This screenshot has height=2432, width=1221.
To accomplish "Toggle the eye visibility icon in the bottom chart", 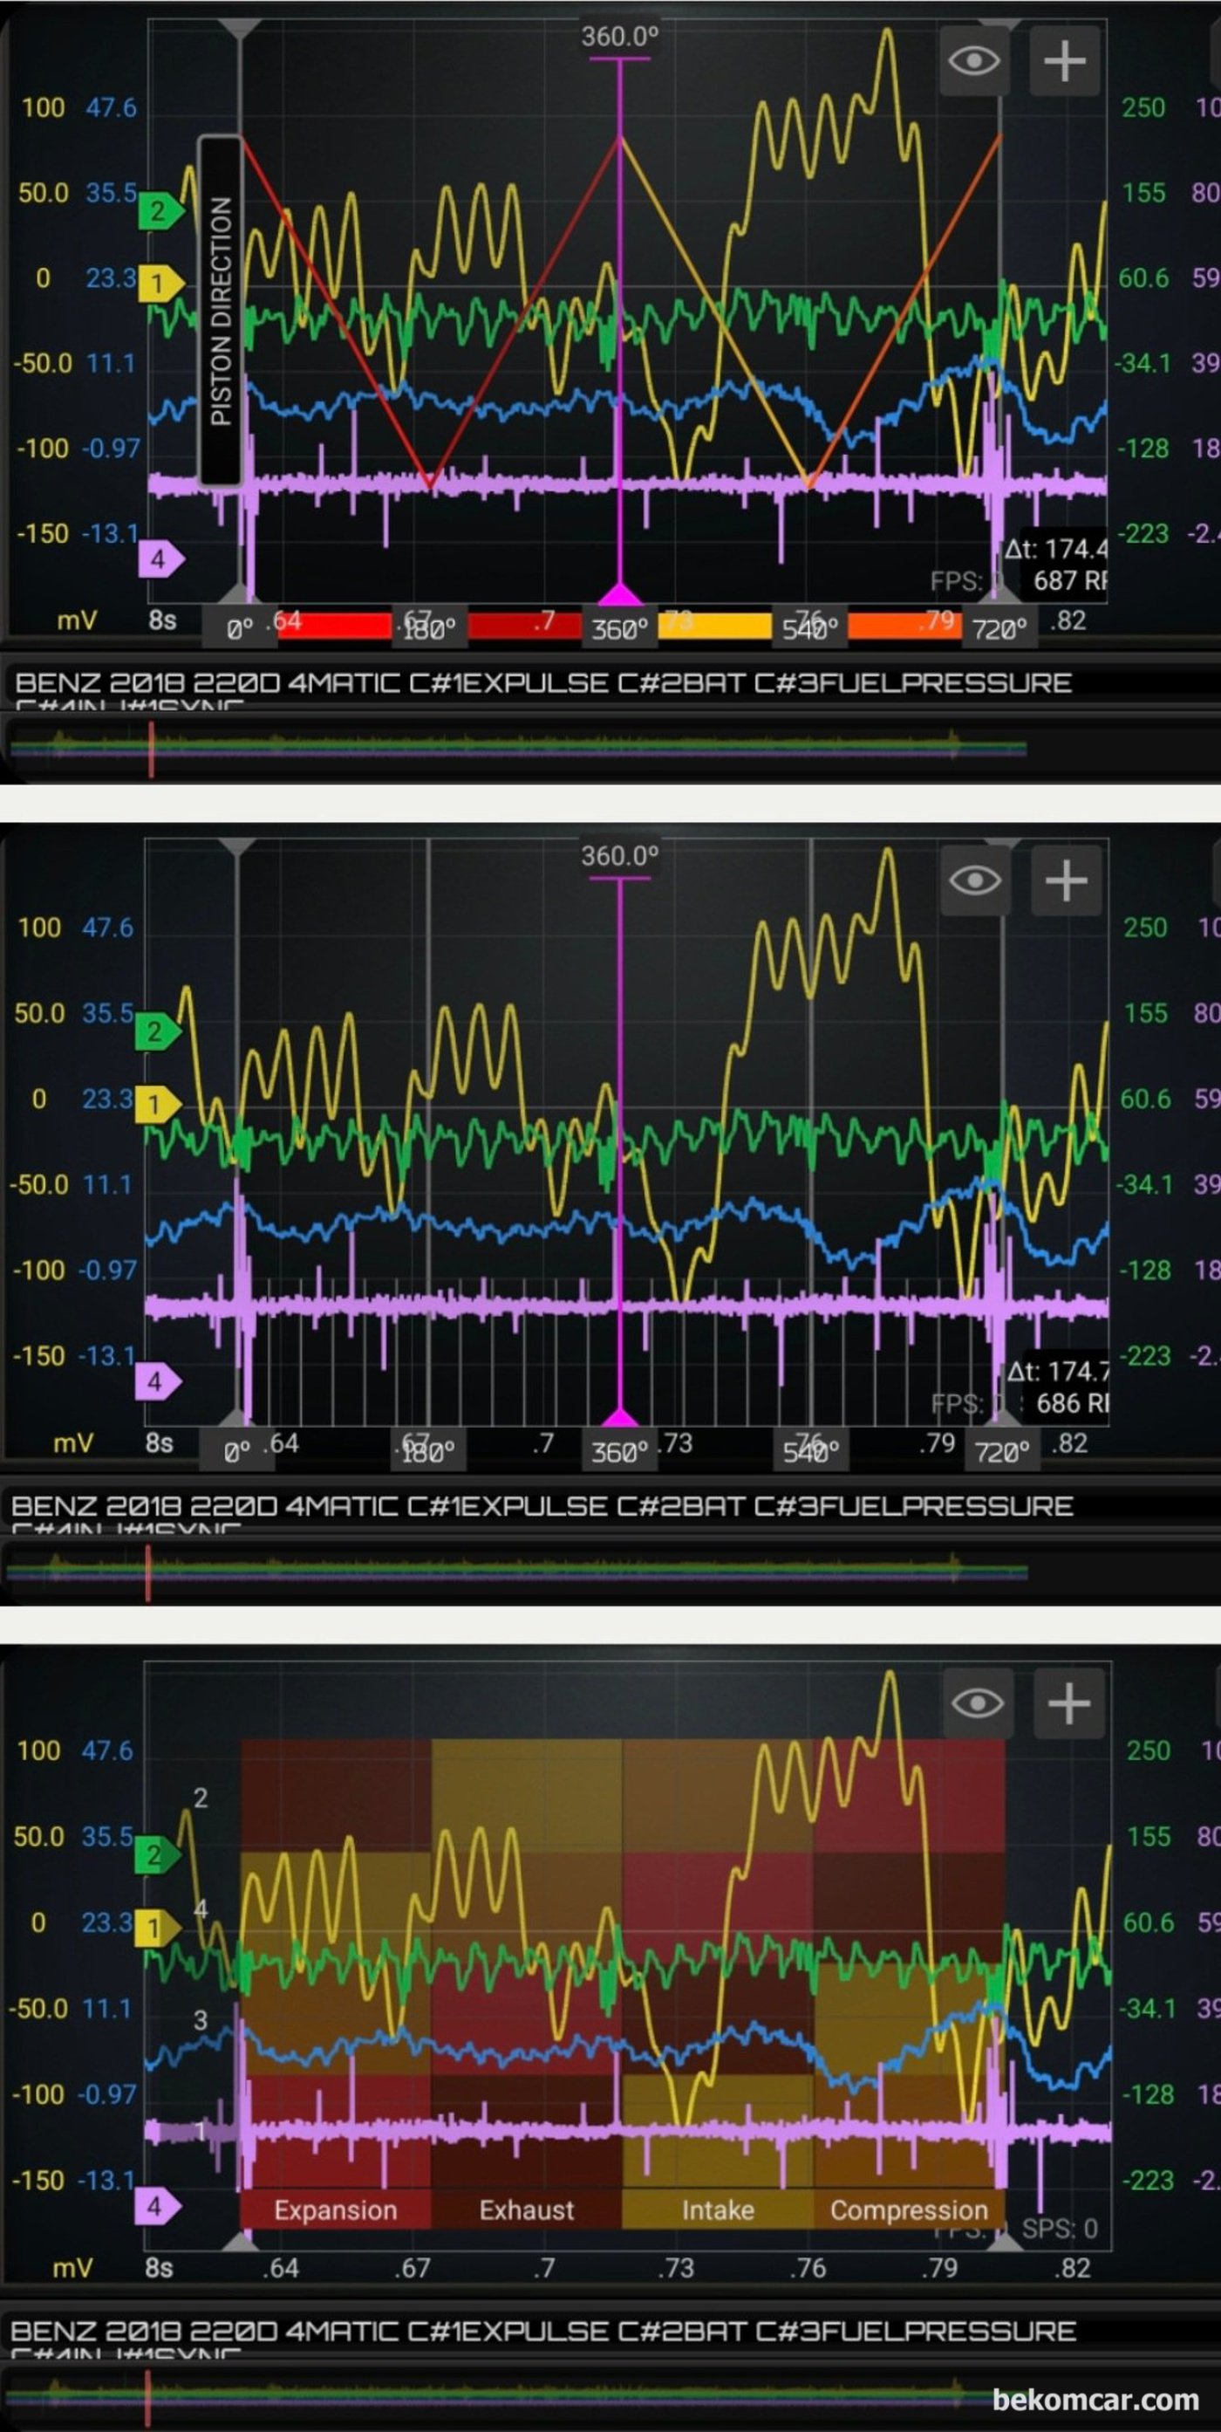I will pos(979,1704).
